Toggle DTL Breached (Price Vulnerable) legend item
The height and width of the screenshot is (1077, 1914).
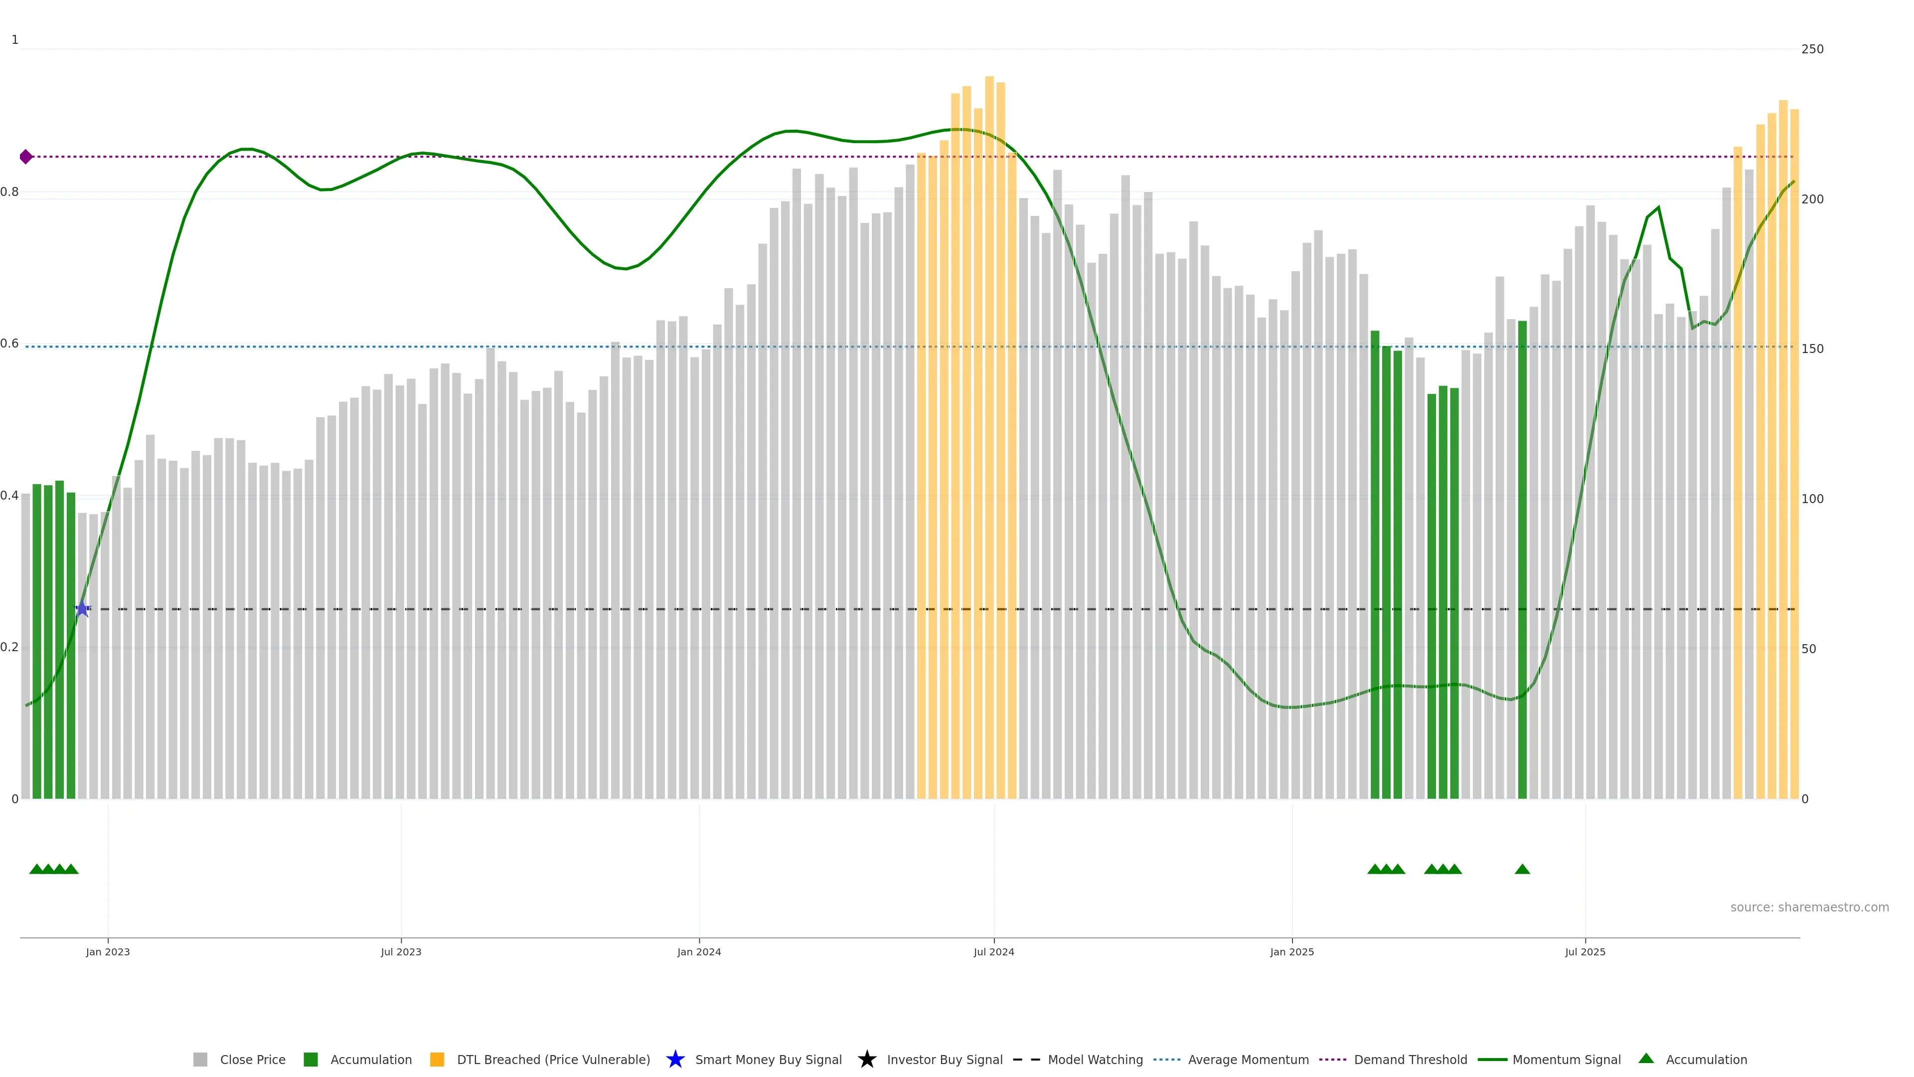[x=553, y=1059]
